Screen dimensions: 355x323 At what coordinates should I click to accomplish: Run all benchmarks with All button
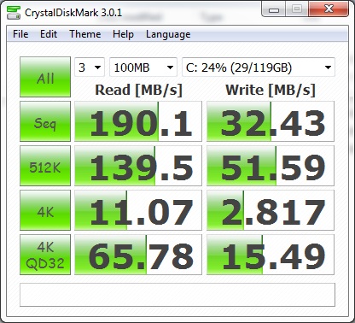[45, 77]
